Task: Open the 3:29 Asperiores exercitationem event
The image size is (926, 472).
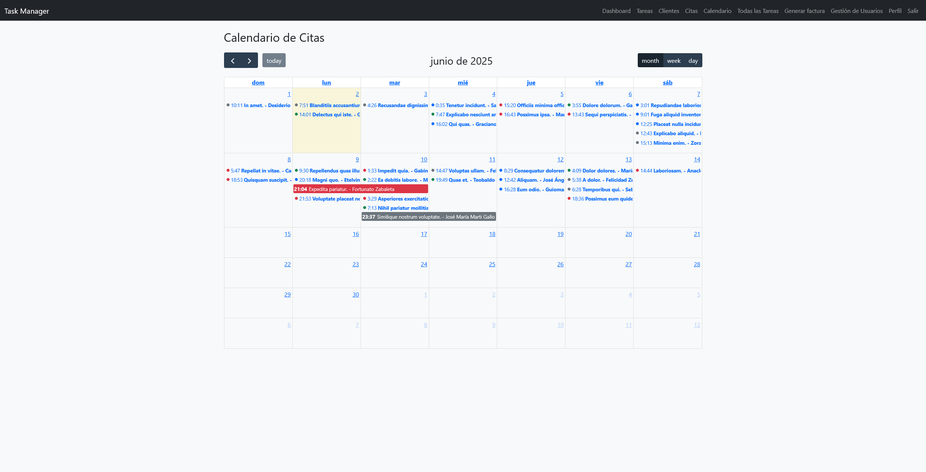Action: 395,199
